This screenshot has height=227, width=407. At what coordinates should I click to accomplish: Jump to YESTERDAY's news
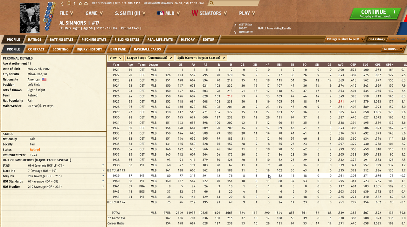[245, 25]
